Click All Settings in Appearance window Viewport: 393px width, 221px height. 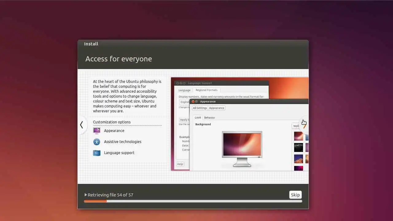[x=200, y=108]
